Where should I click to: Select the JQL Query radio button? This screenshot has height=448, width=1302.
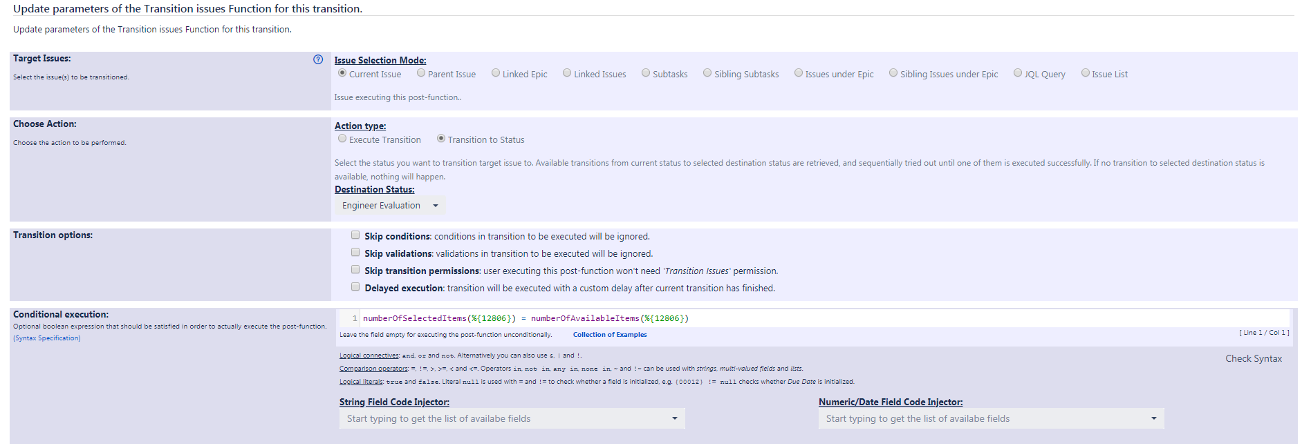click(x=1018, y=73)
